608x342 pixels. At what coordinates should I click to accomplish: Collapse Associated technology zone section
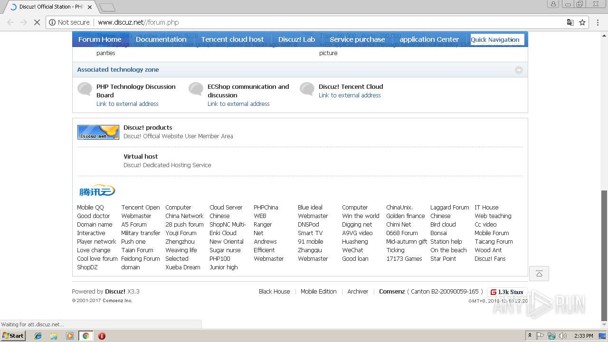[519, 70]
